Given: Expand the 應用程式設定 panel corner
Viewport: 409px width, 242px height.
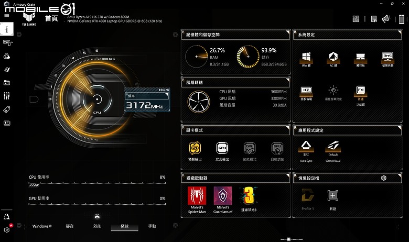Looking at the screenshot, I should [400, 128].
